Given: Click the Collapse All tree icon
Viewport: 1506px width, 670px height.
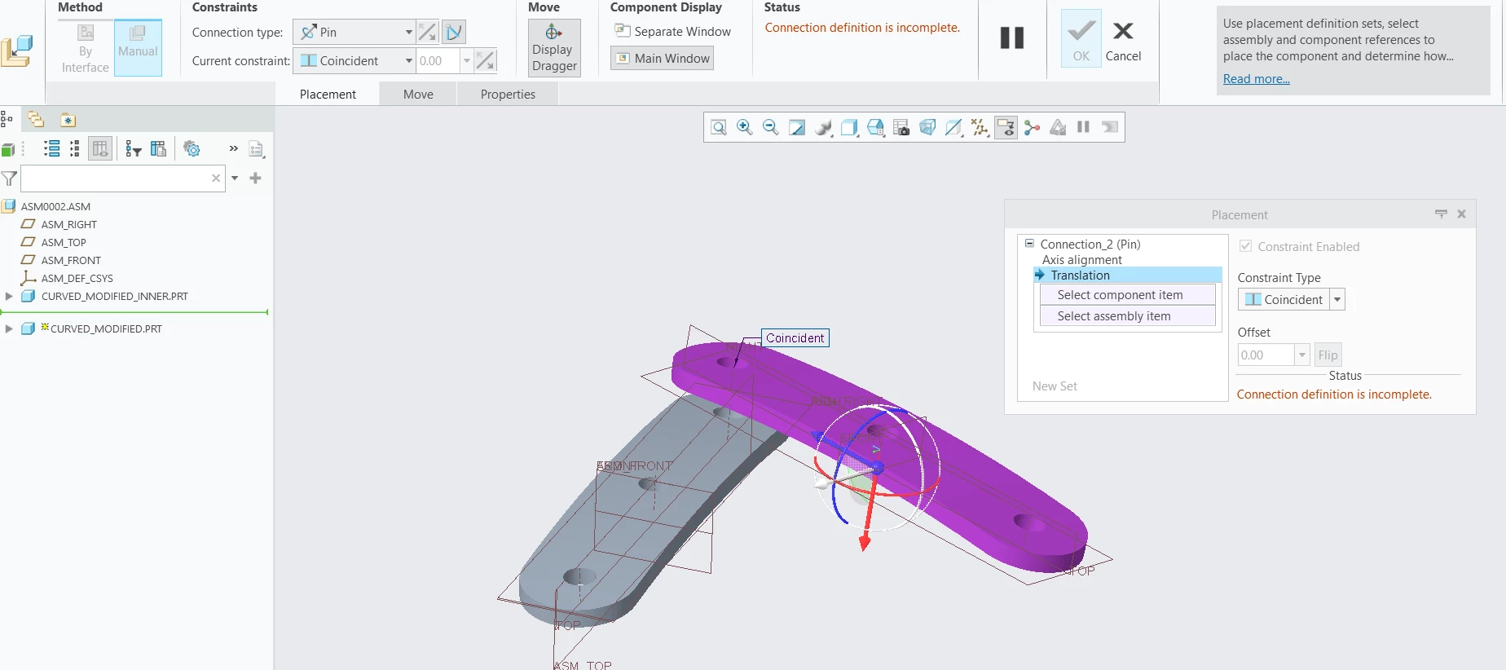Looking at the screenshot, I should (74, 148).
